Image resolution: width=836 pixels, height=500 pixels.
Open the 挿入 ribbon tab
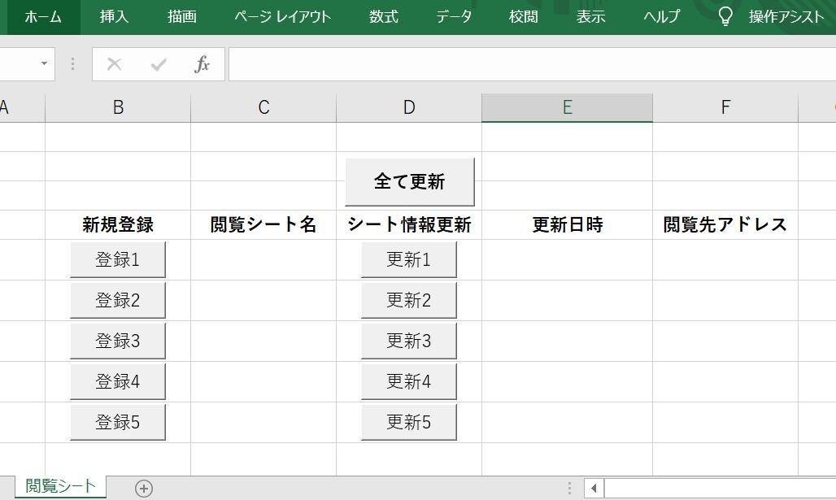point(114,17)
